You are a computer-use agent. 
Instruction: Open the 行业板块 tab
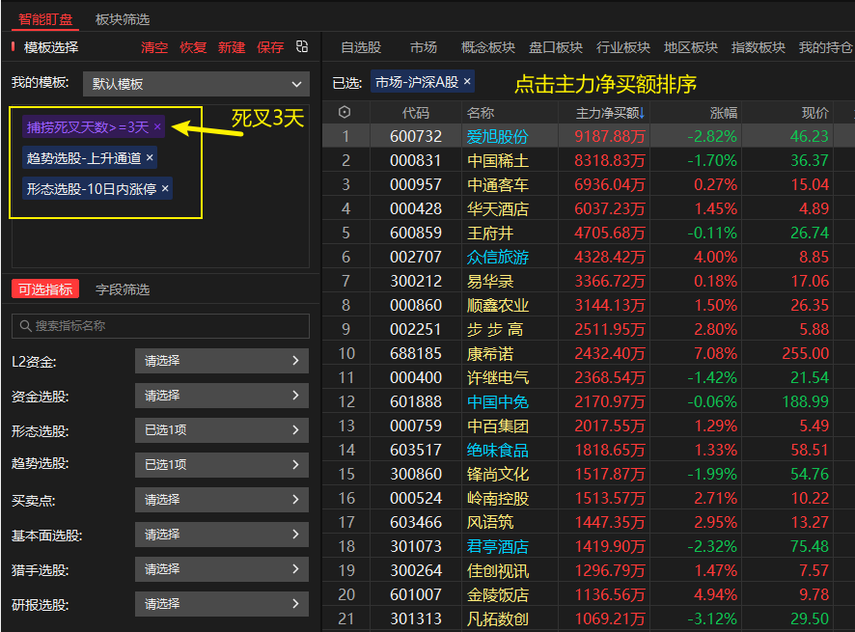point(623,47)
